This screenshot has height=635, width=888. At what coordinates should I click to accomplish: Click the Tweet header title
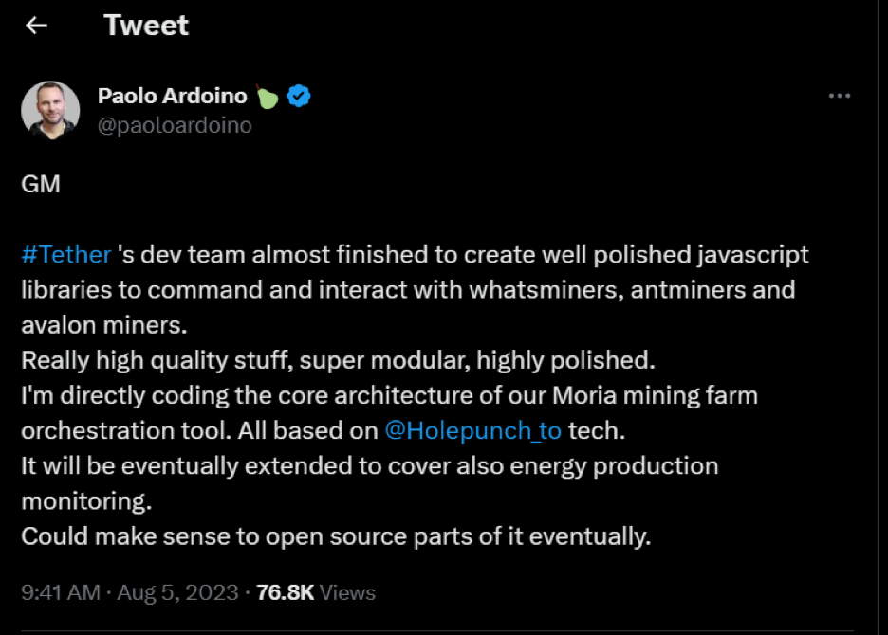click(x=146, y=26)
